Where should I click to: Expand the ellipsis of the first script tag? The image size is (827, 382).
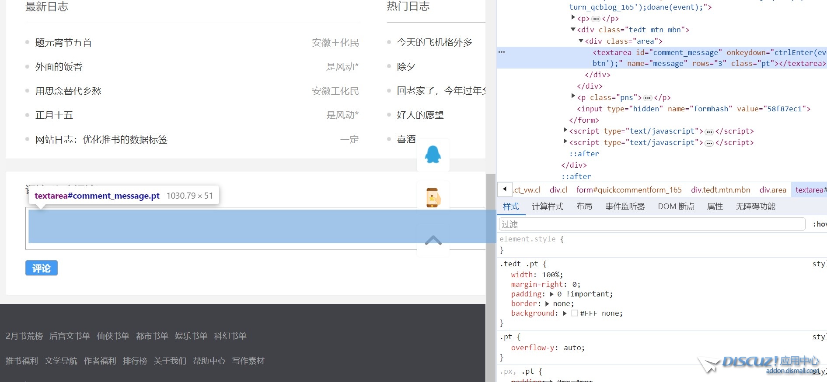click(709, 131)
